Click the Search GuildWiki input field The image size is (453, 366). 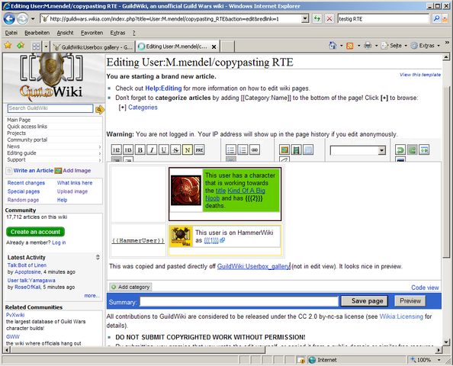[50, 108]
